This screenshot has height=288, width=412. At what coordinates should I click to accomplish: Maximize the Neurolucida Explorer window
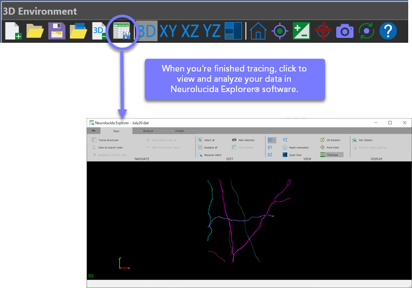(x=390, y=123)
